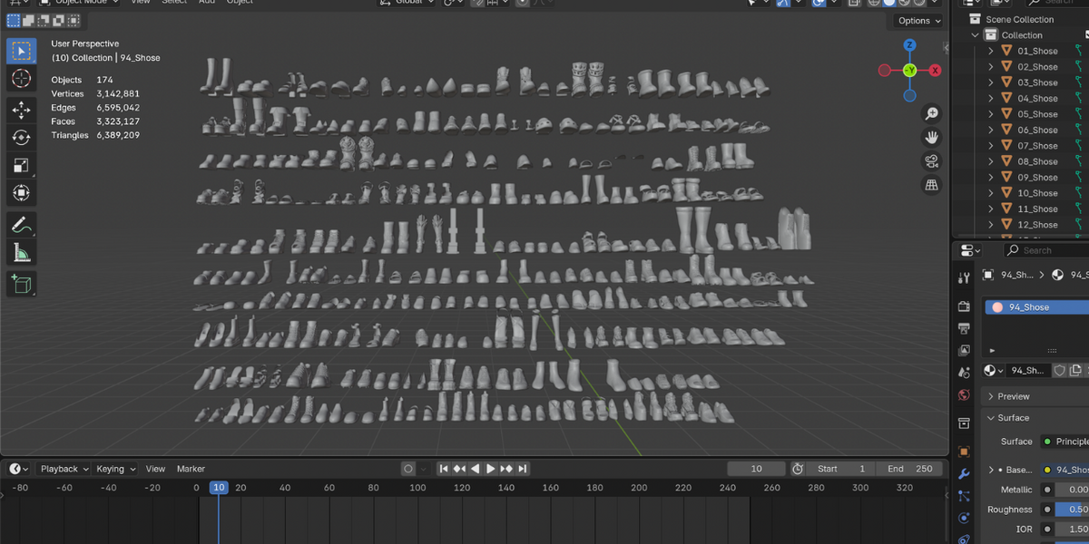Switch between perspective and orthographic grid icon

(931, 185)
